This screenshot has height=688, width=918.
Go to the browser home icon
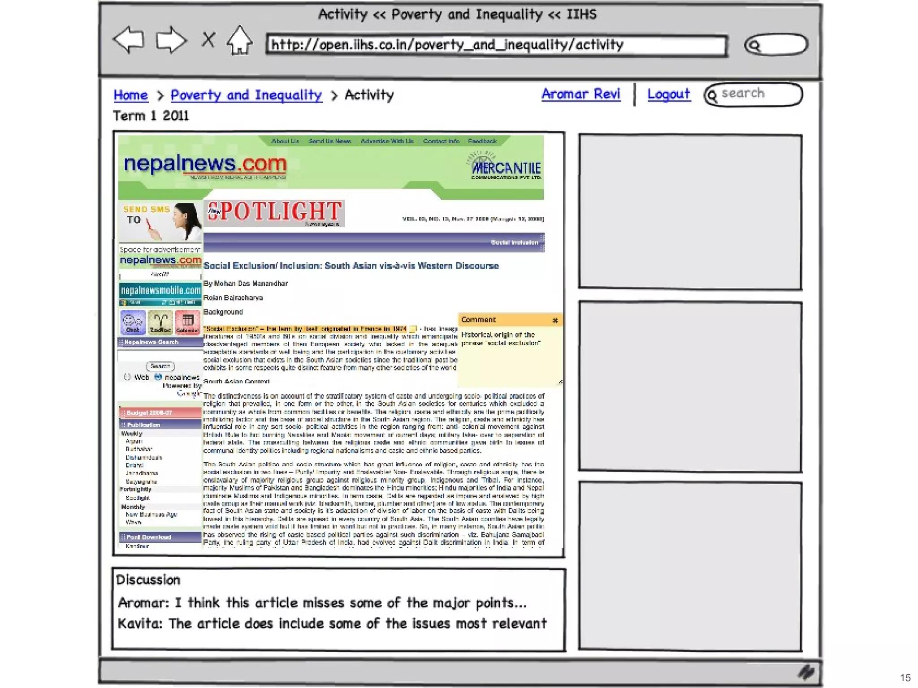[239, 41]
